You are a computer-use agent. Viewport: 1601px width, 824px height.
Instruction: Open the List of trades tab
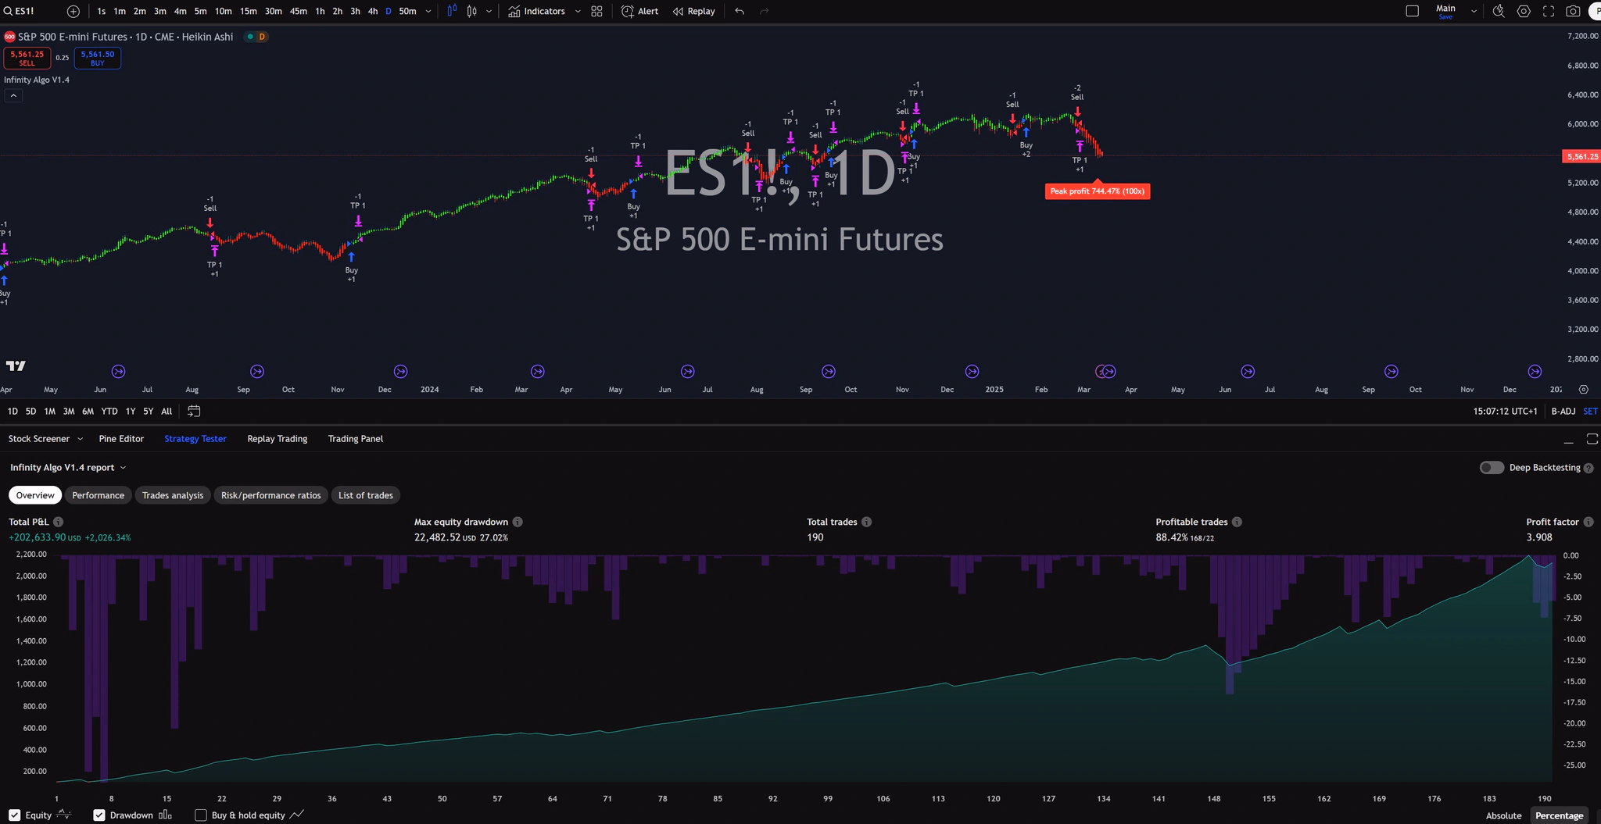click(365, 495)
